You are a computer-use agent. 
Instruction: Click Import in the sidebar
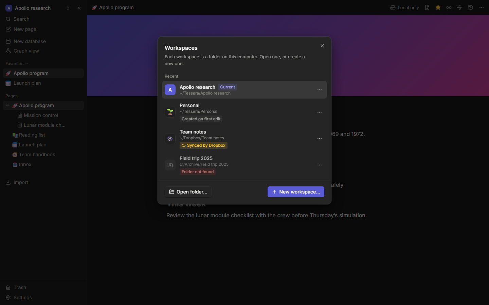click(x=43, y=182)
